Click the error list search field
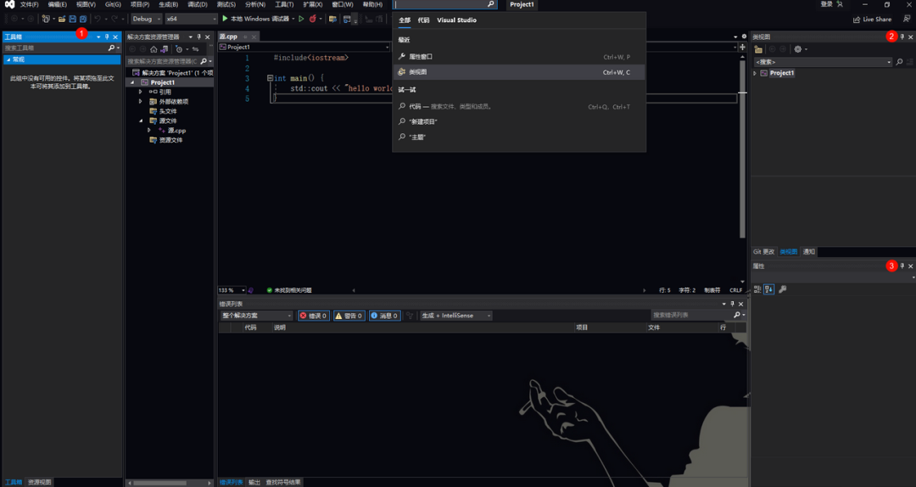This screenshot has width=916, height=487. [x=692, y=315]
